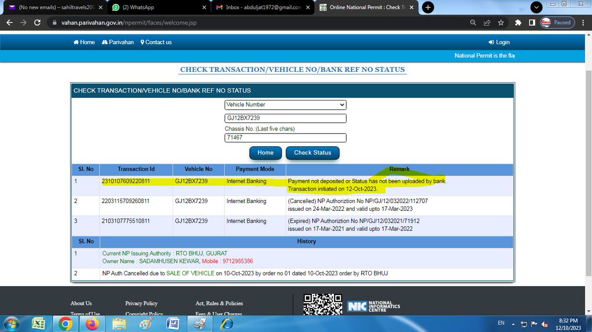Viewport: 592px width, 332px height.
Task: Click the Chrome icon in the taskbar
Action: 65,324
